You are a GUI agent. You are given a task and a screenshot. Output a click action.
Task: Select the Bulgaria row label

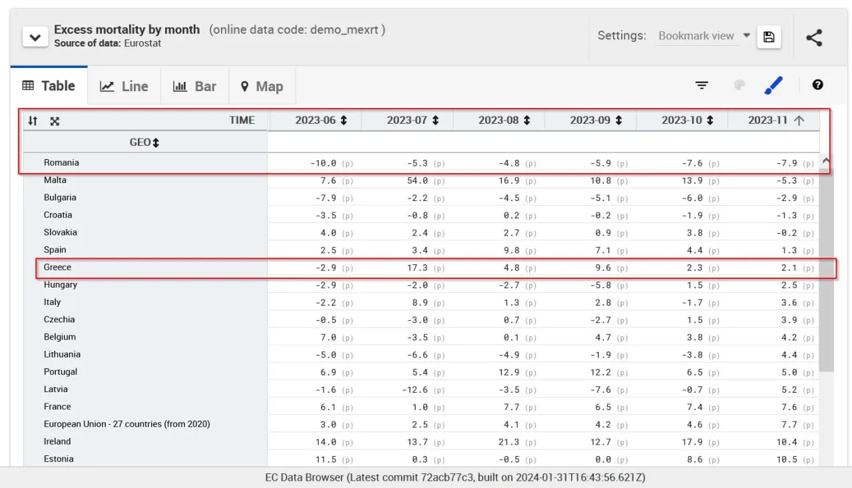60,197
